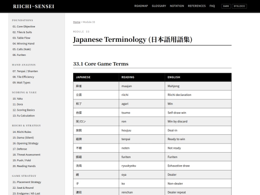The image size is (260, 195).
Task: Toggle Dark mode button
Action: [226, 6]
